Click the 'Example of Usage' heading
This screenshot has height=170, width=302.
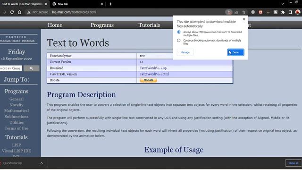coord(174,150)
